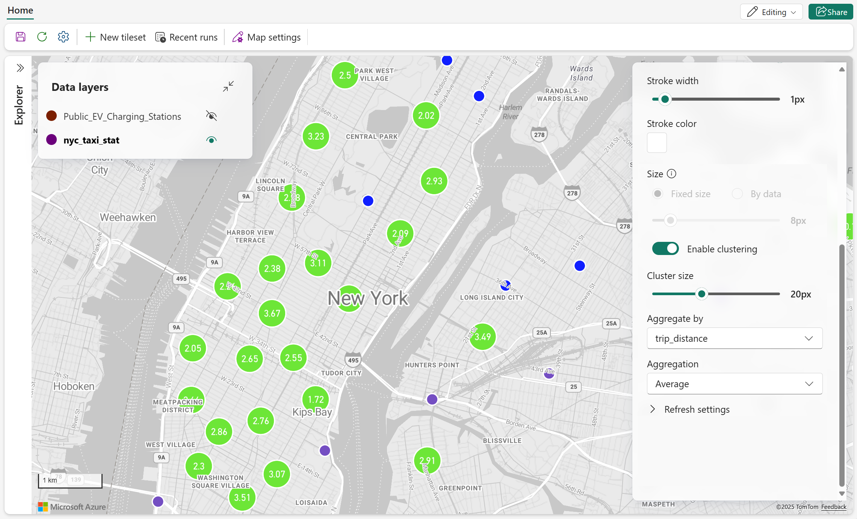Hide the nyc_taxi_stat layer

tap(212, 140)
